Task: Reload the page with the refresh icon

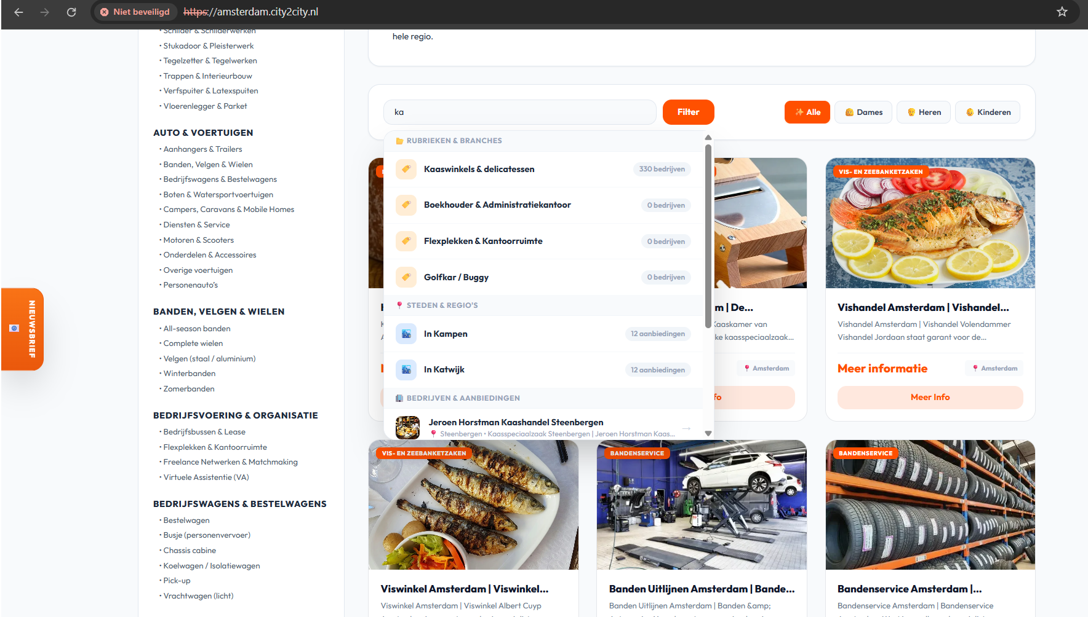Action: 71,12
